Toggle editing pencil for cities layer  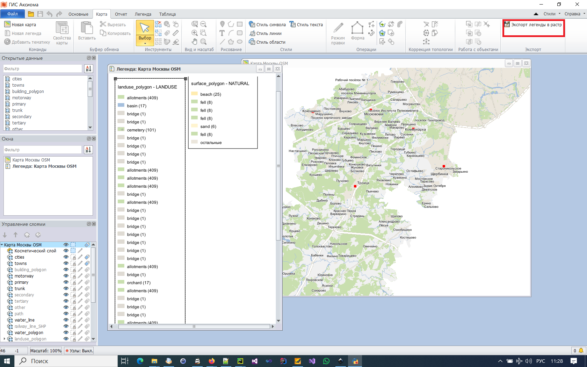[80, 257]
